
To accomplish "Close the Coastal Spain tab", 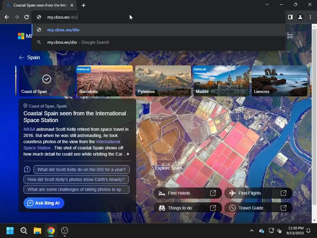I will [x=72, y=5].
